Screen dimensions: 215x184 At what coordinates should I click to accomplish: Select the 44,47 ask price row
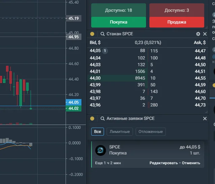point(178,51)
